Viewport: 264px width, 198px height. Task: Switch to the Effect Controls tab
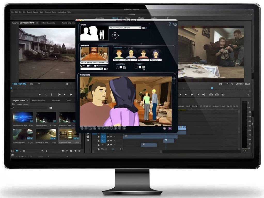pyautogui.click(x=48, y=23)
